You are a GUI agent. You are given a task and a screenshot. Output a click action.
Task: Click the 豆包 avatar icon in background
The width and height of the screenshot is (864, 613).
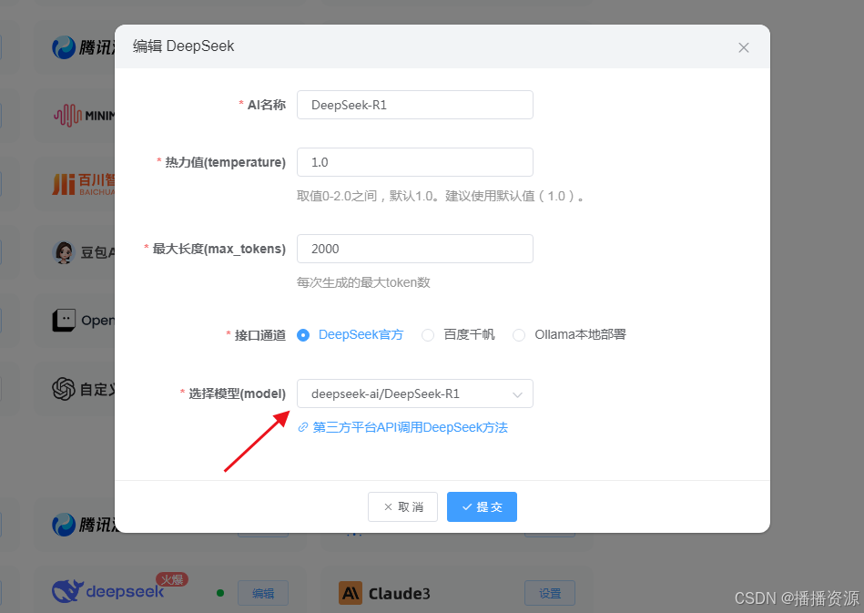click(x=64, y=252)
